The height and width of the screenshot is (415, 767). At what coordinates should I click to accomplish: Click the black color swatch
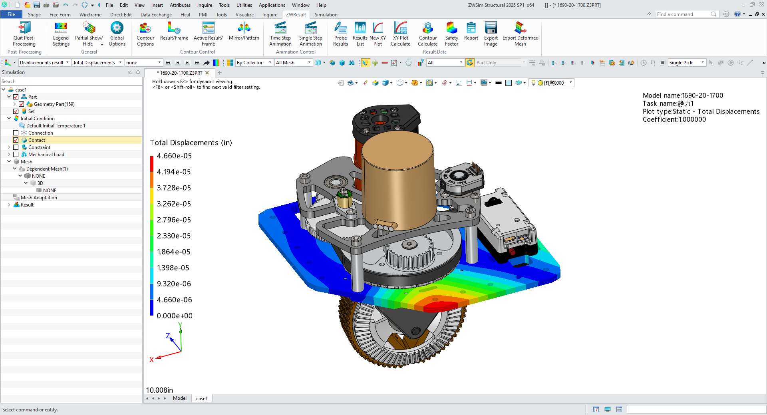click(499, 83)
